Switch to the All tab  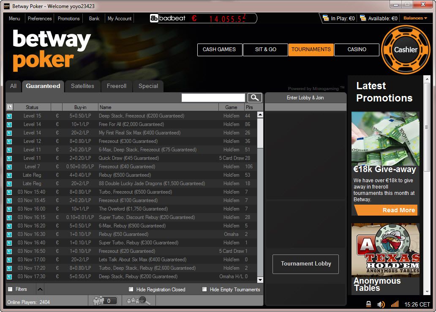(x=13, y=86)
